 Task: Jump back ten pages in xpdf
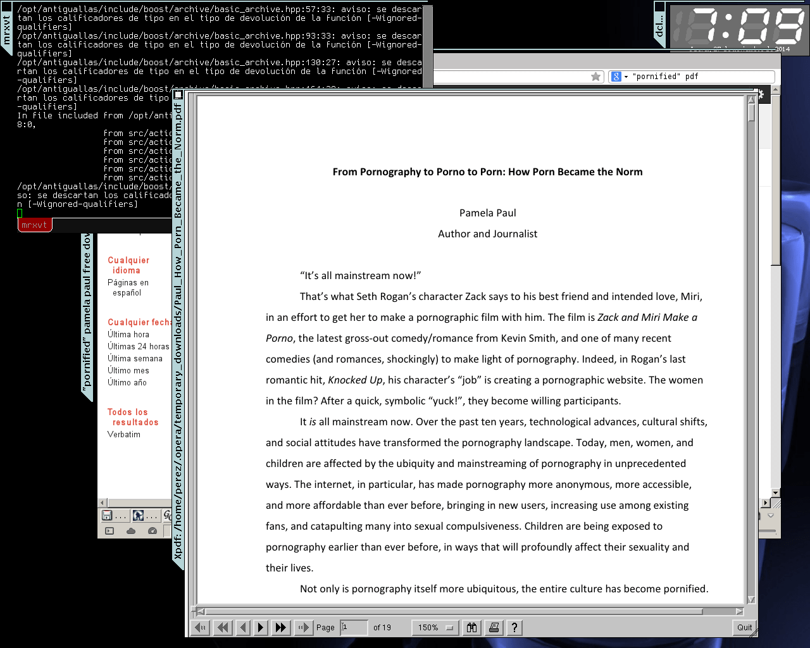(222, 628)
